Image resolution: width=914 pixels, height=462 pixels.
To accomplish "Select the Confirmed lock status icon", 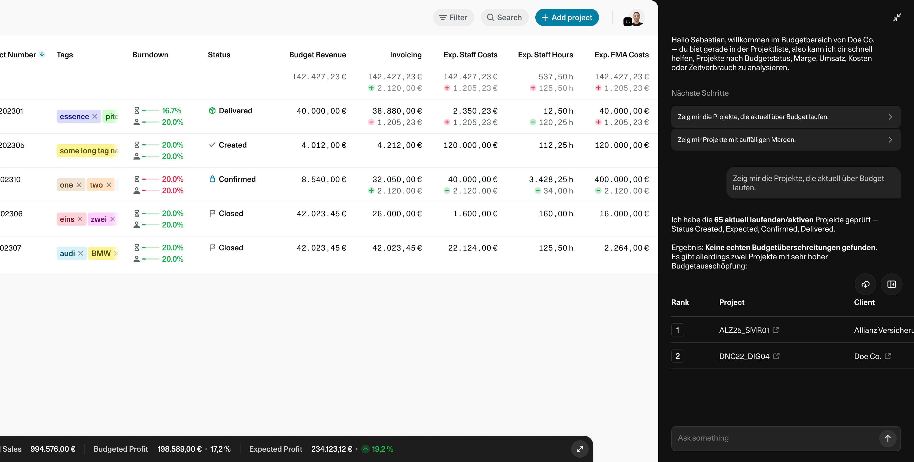I will click(x=212, y=179).
